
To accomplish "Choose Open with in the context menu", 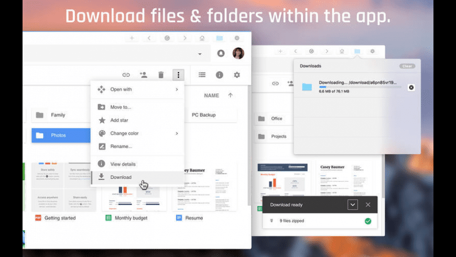I will [137, 89].
